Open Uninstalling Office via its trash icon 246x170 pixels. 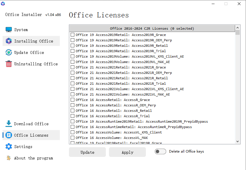pyautogui.click(x=8, y=64)
